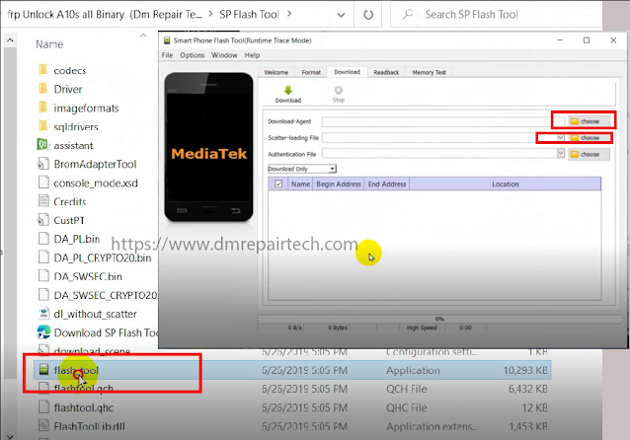This screenshot has width=630, height=440.
Task: Switch to the Format tab
Action: click(x=311, y=72)
